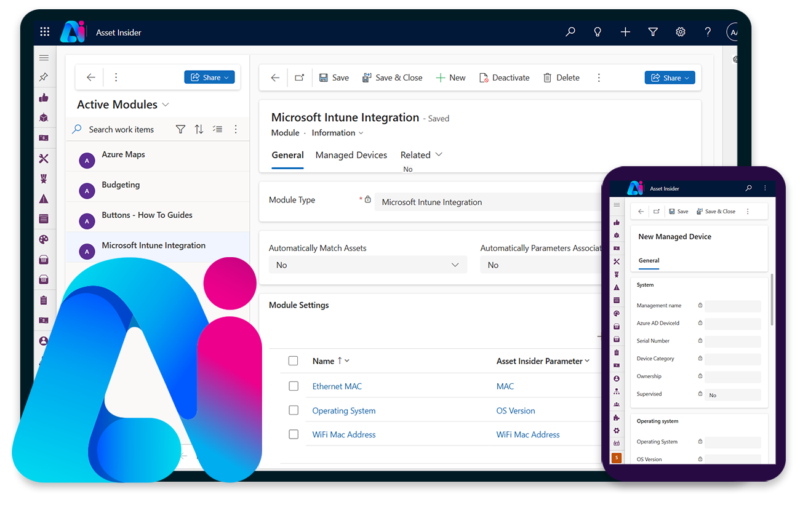The width and height of the screenshot is (800, 510).
Task: Open the thumbs-up icon in tablet sidebar
Action: [44, 98]
